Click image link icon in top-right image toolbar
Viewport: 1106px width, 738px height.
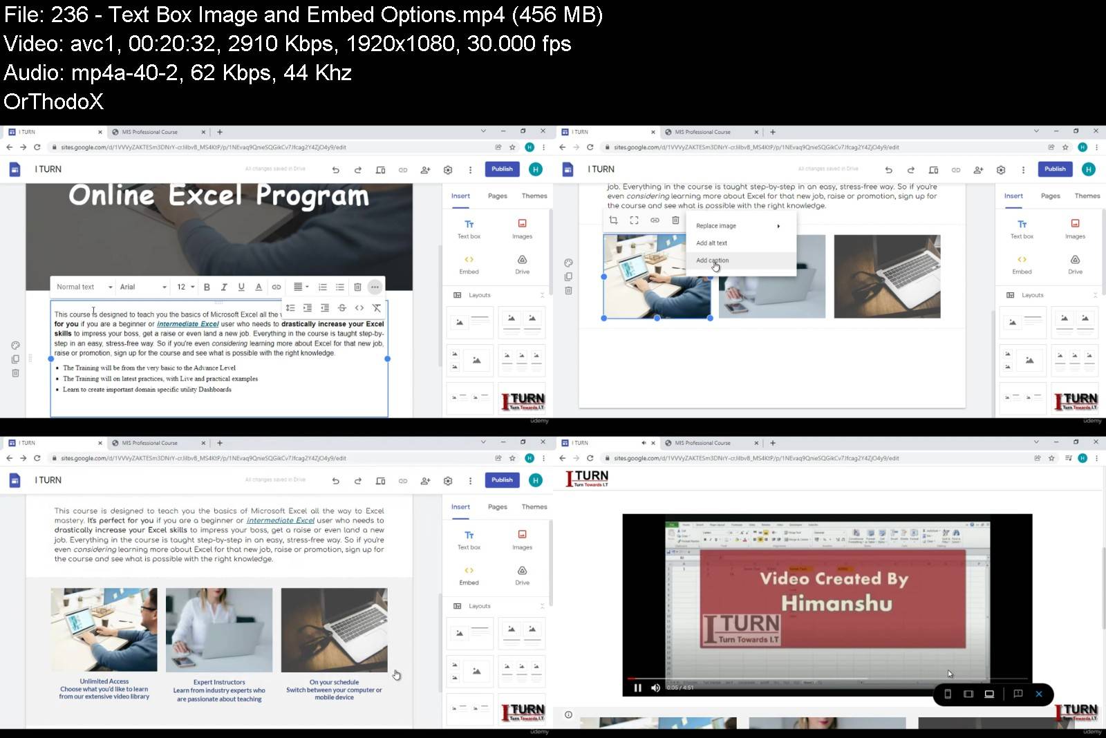[x=655, y=220]
